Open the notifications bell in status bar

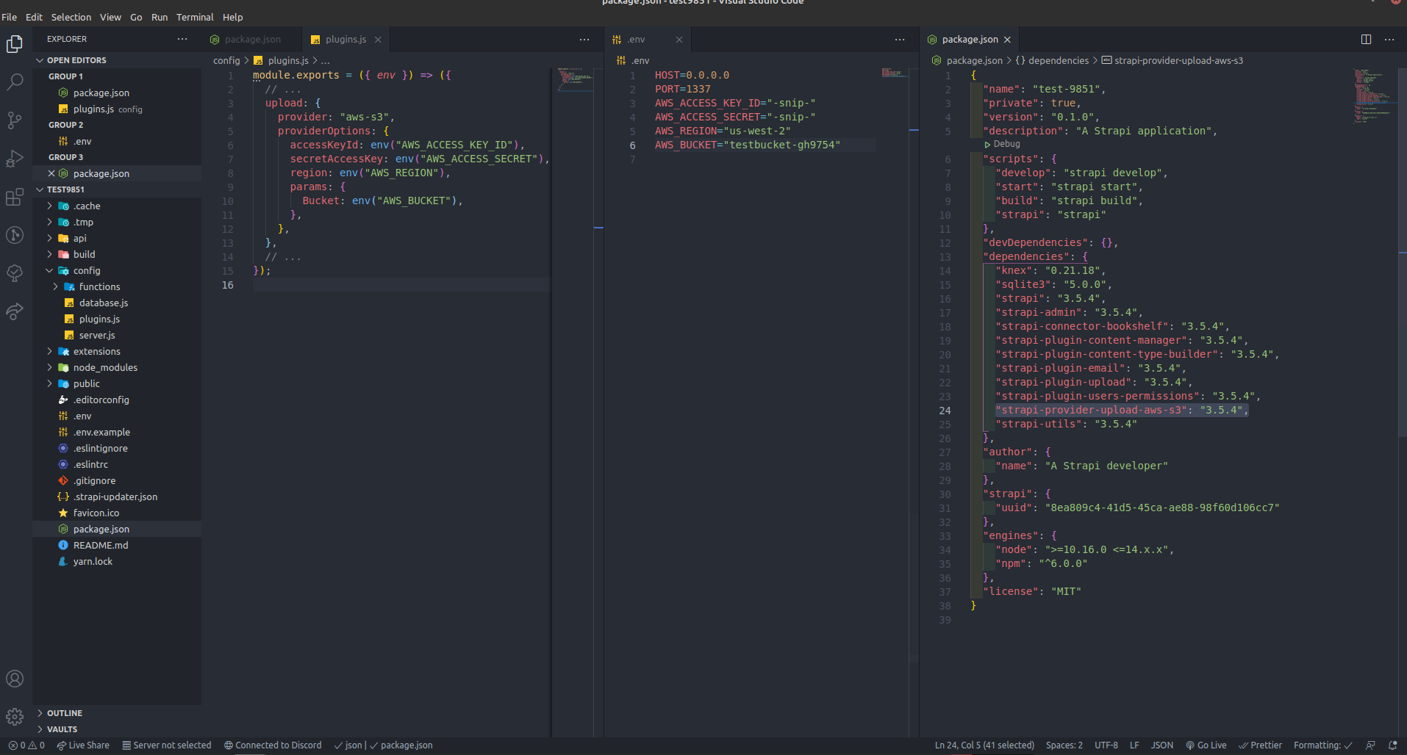tap(1394, 745)
